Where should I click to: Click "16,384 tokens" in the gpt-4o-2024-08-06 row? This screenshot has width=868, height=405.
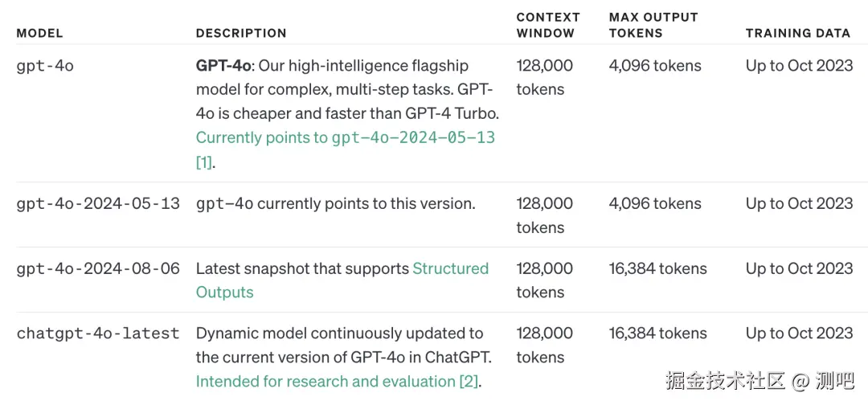pos(658,268)
